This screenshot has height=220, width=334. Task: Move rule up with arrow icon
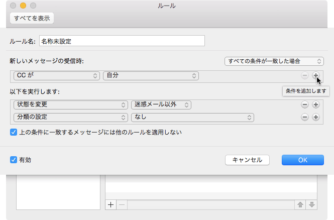(x=299, y=204)
